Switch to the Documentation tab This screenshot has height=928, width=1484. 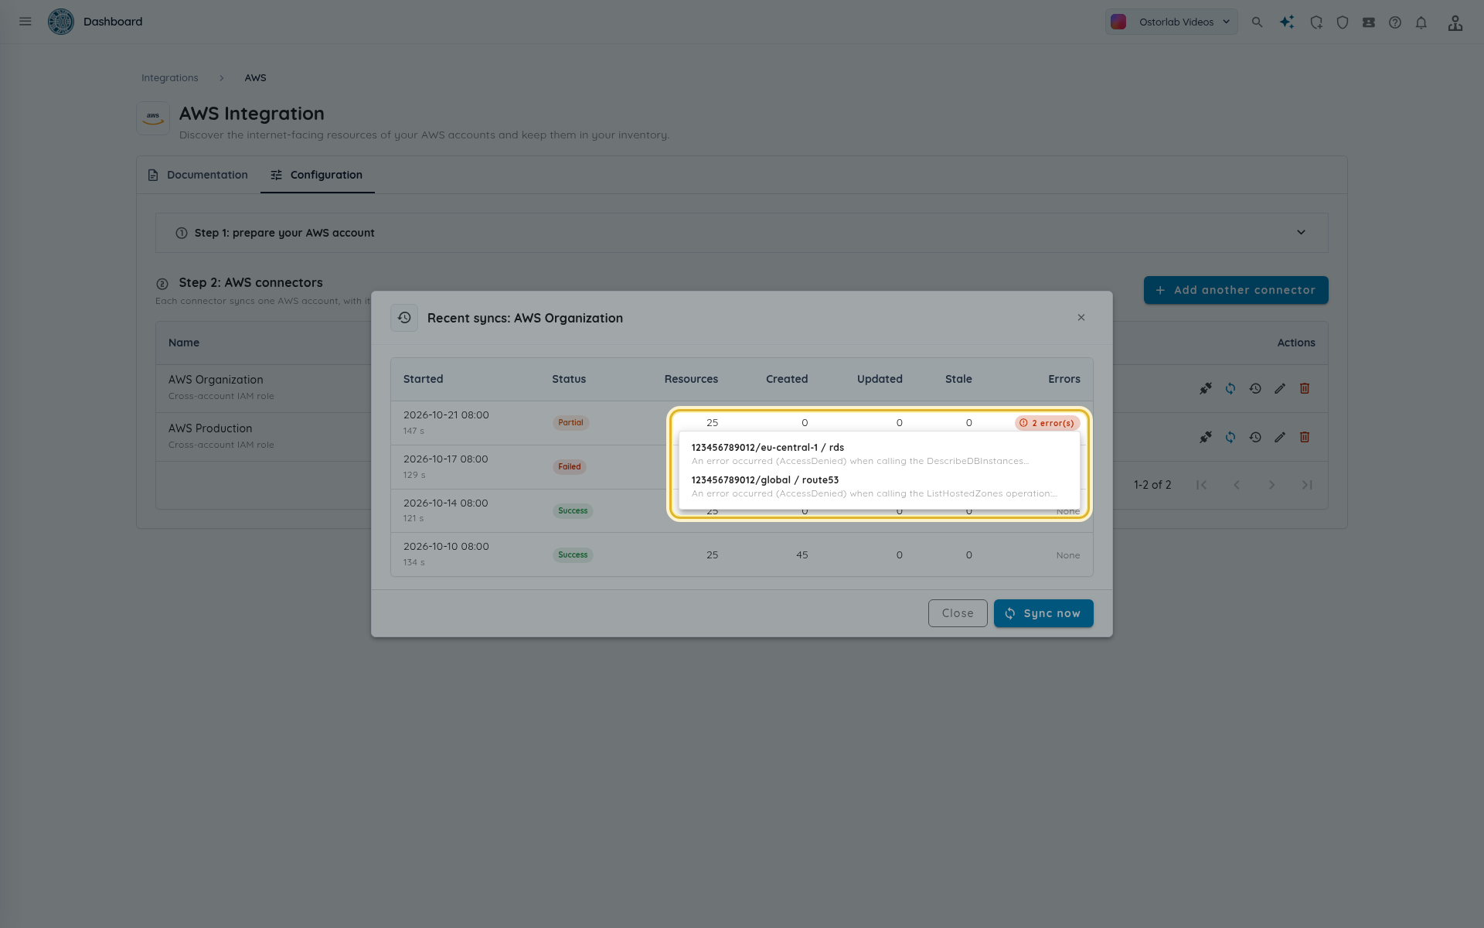tap(199, 175)
